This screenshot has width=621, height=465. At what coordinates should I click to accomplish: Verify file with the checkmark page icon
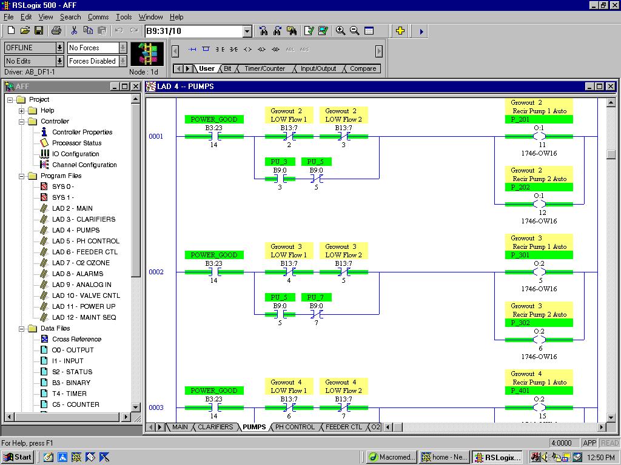coord(309,30)
